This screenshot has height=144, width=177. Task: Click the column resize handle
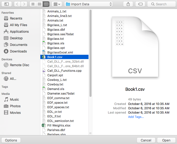(x=91, y=133)
